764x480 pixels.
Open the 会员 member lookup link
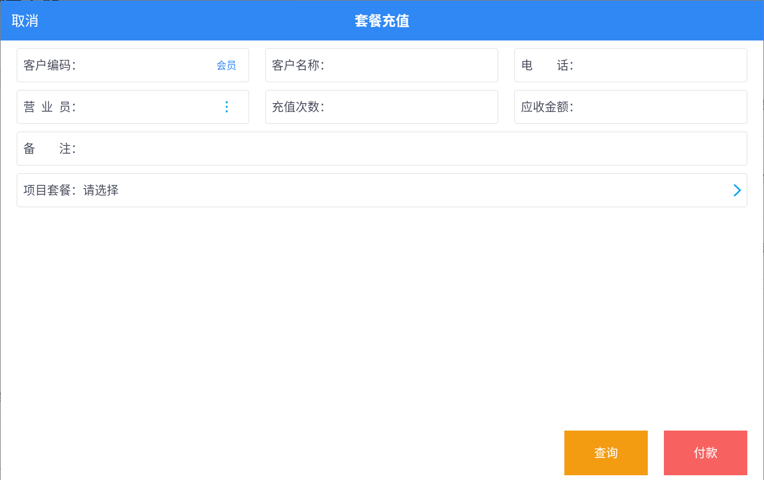point(226,66)
